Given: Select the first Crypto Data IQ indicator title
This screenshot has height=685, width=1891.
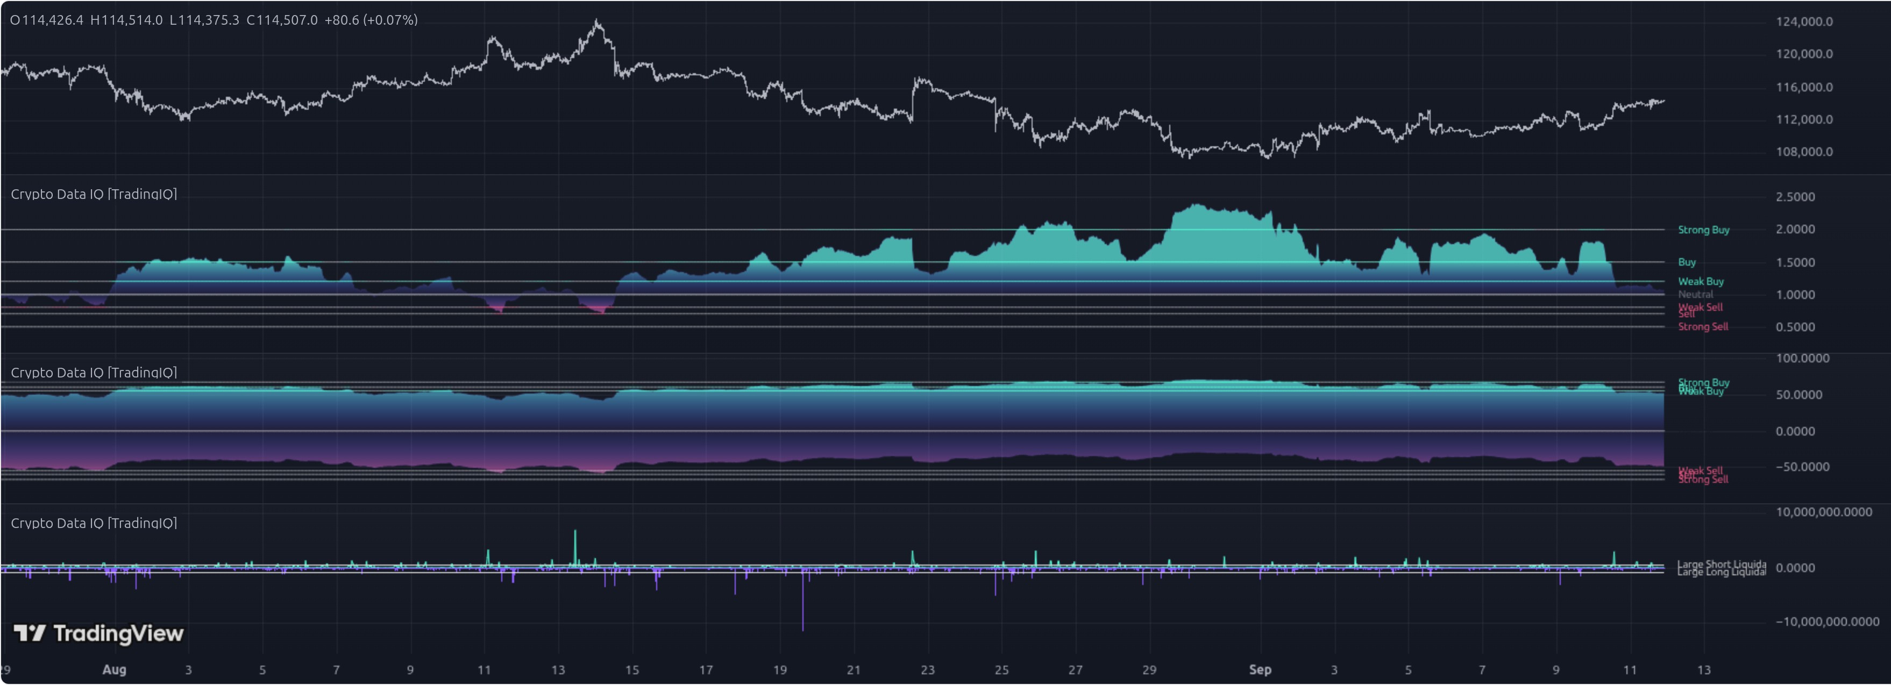Looking at the screenshot, I should (93, 194).
